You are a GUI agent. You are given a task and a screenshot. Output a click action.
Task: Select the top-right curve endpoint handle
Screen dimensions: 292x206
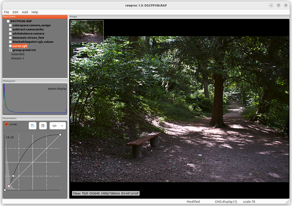pyautogui.click(x=60, y=135)
